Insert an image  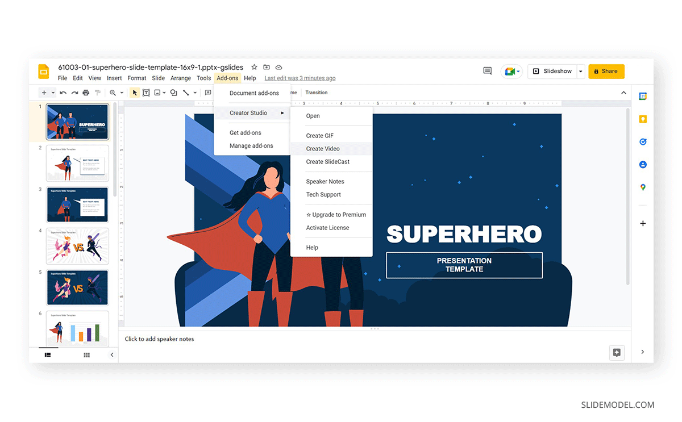click(x=157, y=93)
